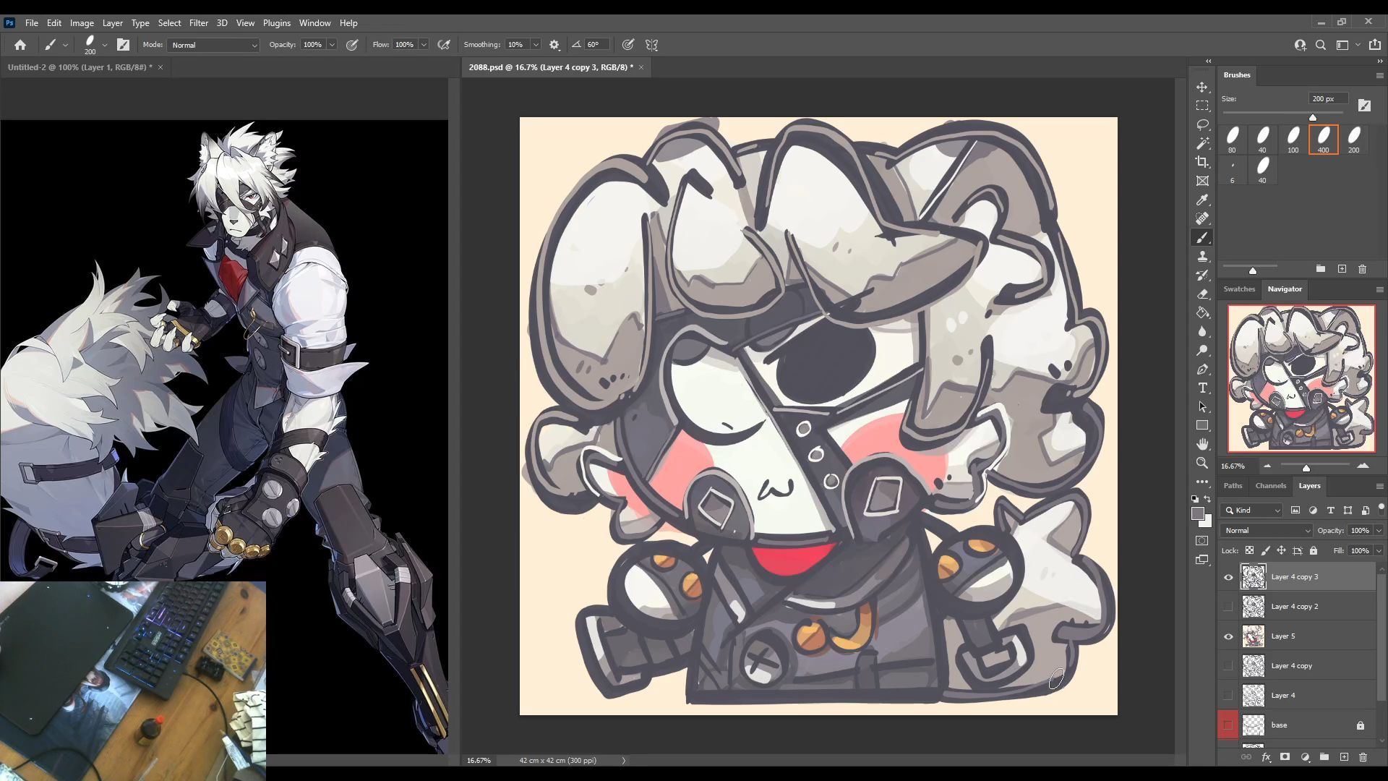The height and width of the screenshot is (781, 1388).
Task: Toggle lock transparent pixels
Action: [x=1249, y=550]
